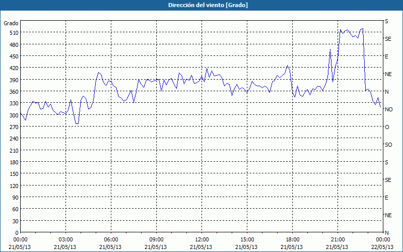Pick the '300' y-axis value
The width and height of the screenshot is (403, 252).
click(14, 115)
